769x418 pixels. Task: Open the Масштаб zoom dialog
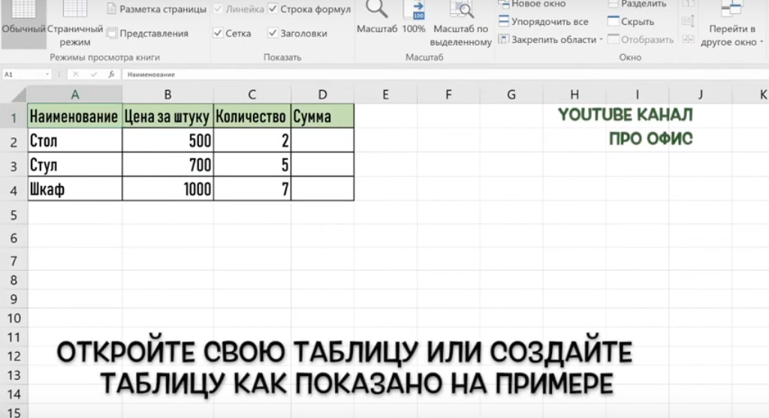tap(377, 18)
